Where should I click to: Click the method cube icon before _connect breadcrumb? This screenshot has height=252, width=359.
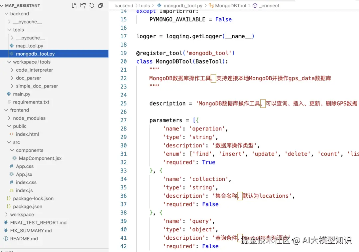[255, 6]
